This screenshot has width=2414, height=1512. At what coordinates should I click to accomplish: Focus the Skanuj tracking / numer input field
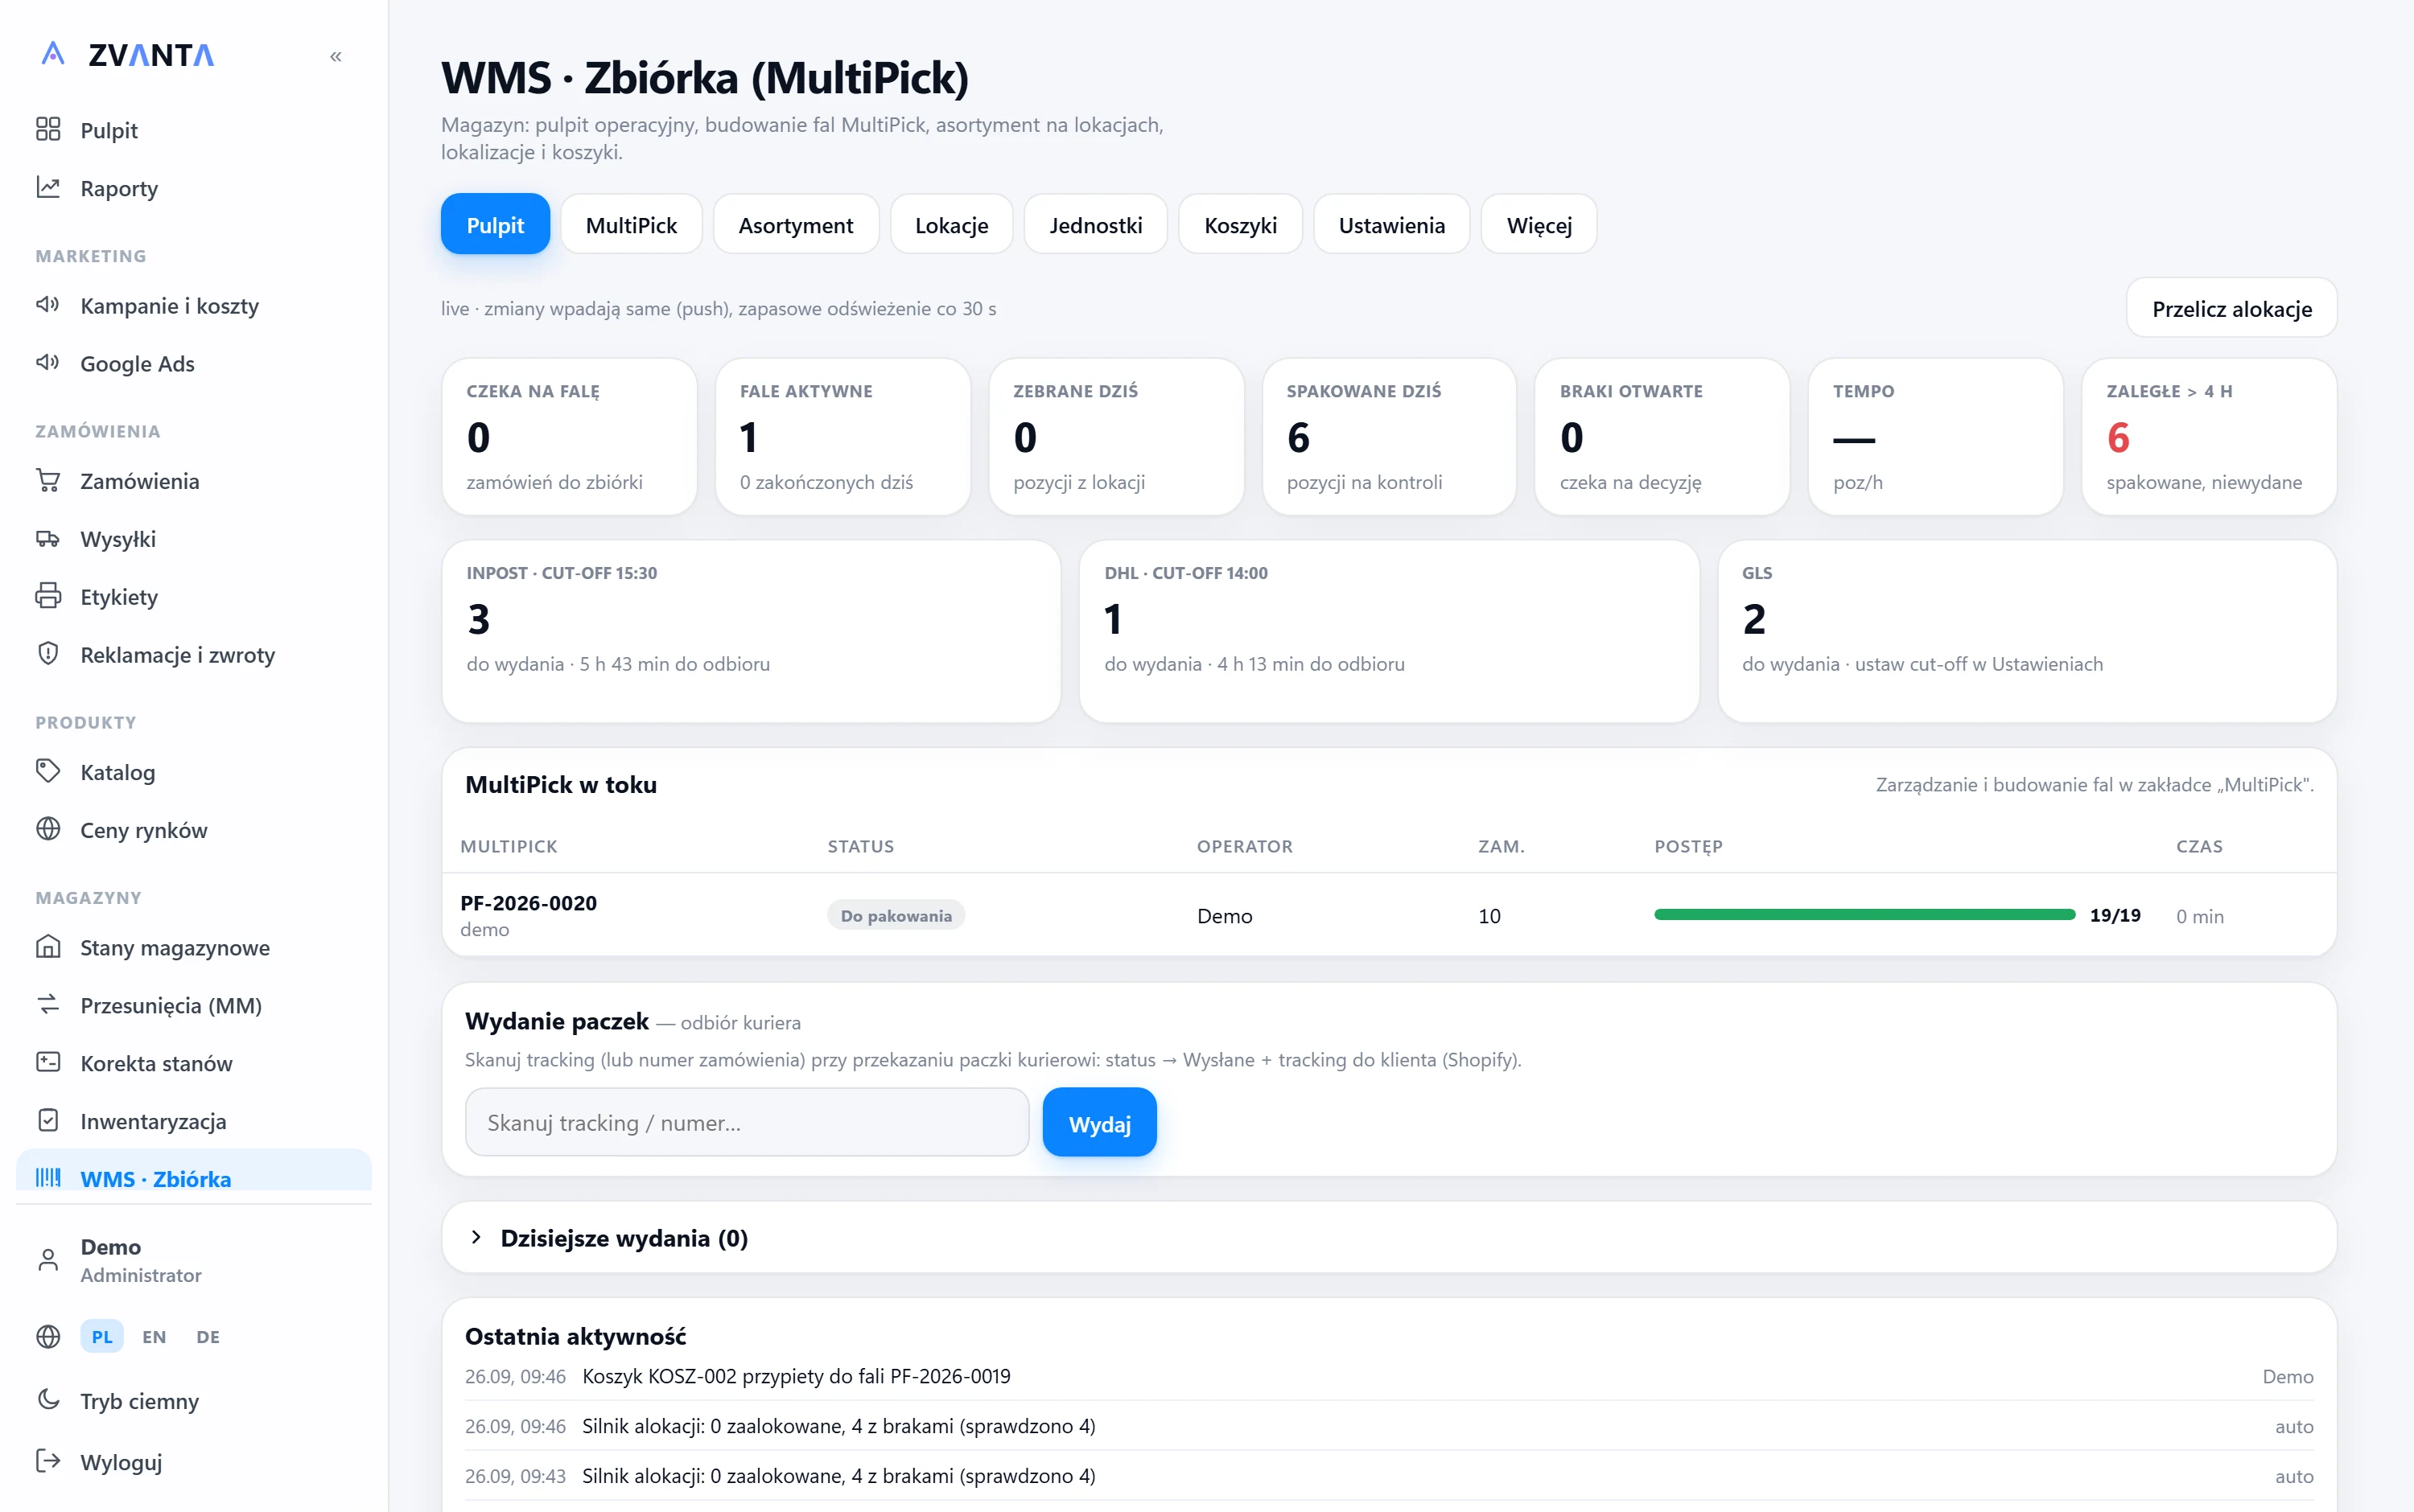coord(748,1123)
